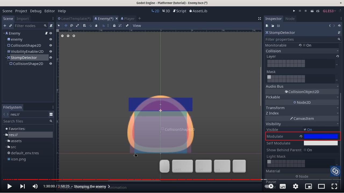Viewport: 344px width, 193px height.
Task: Toggle visibility of enemy sprite node
Action: tap(51, 39)
